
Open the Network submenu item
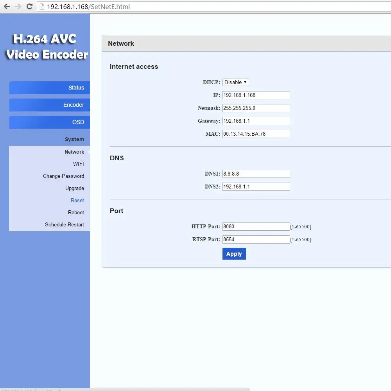74,152
